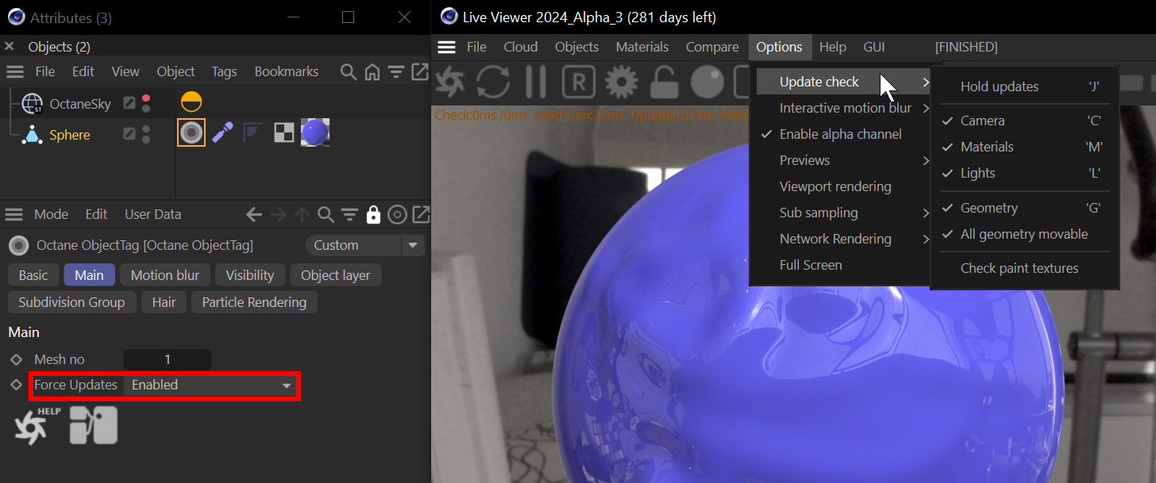Switch to the Visibility tab
This screenshot has height=483, width=1156.
click(x=250, y=275)
